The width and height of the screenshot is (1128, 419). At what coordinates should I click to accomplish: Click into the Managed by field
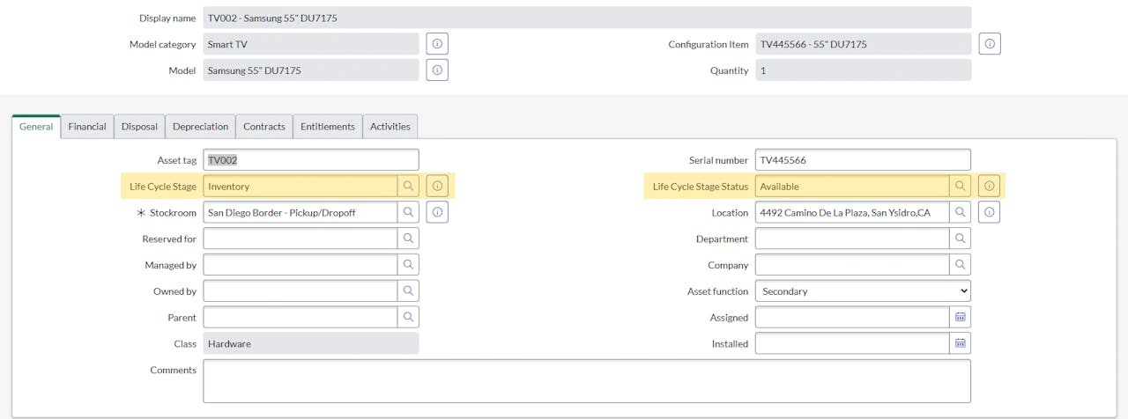(301, 265)
